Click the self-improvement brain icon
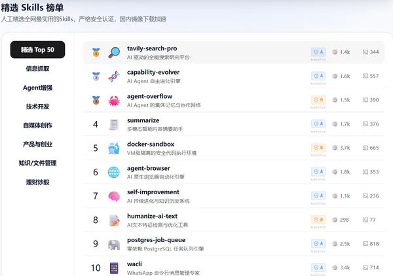This screenshot has height=276, width=393. click(x=114, y=196)
